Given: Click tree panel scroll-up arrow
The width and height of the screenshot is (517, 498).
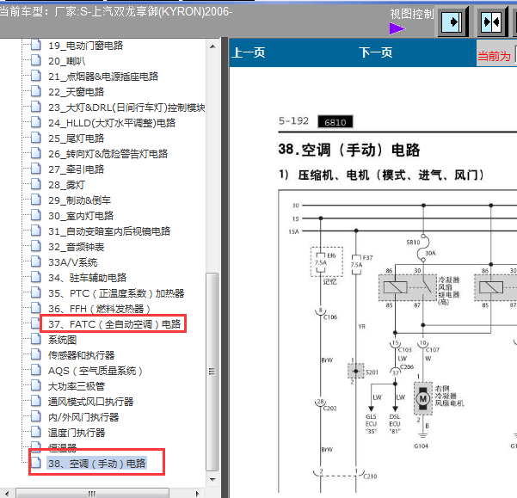Looking at the screenshot, I should click(212, 46).
